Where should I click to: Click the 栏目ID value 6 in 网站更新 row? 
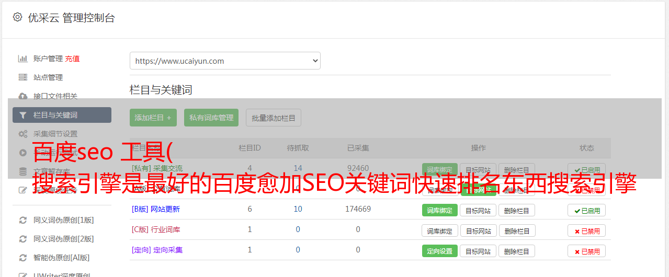(250, 209)
